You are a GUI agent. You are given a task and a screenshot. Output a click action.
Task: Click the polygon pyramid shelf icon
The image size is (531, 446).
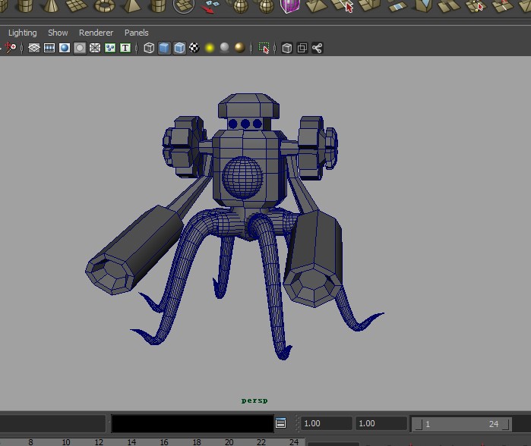pos(132,6)
